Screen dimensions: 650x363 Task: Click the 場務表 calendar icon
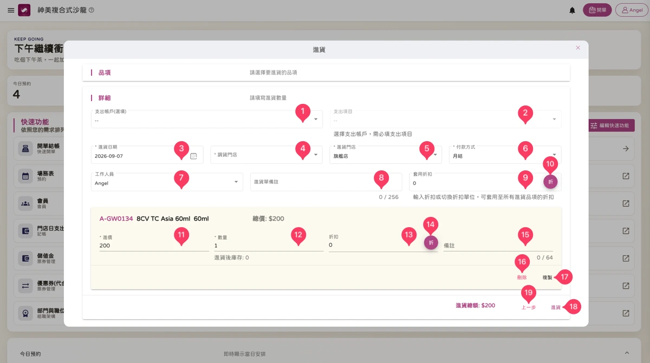(x=25, y=176)
